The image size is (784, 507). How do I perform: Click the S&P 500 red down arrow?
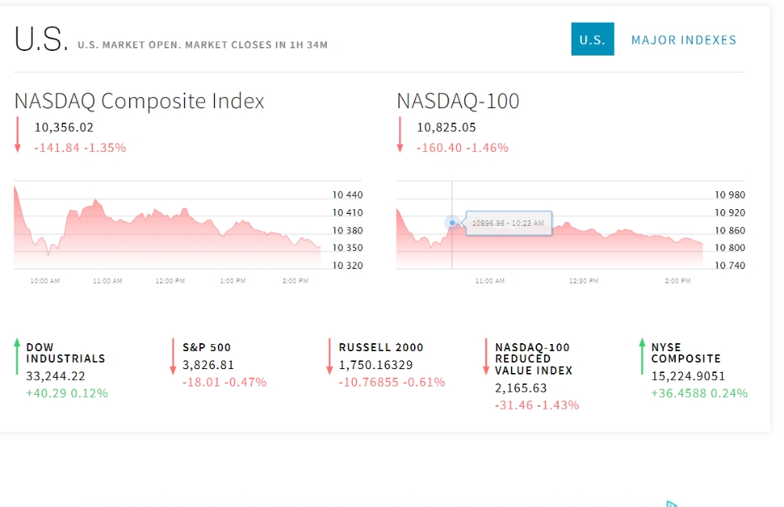tap(173, 357)
